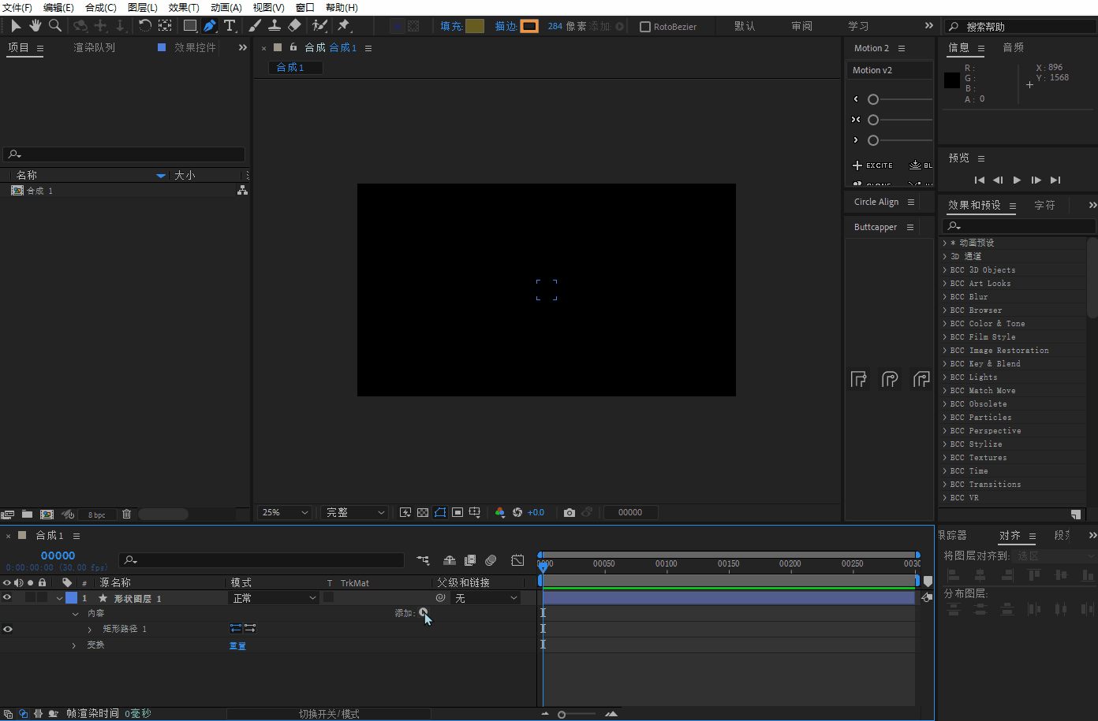Click the frame blending icon in timeline
The width and height of the screenshot is (1098, 721).
[x=470, y=560]
